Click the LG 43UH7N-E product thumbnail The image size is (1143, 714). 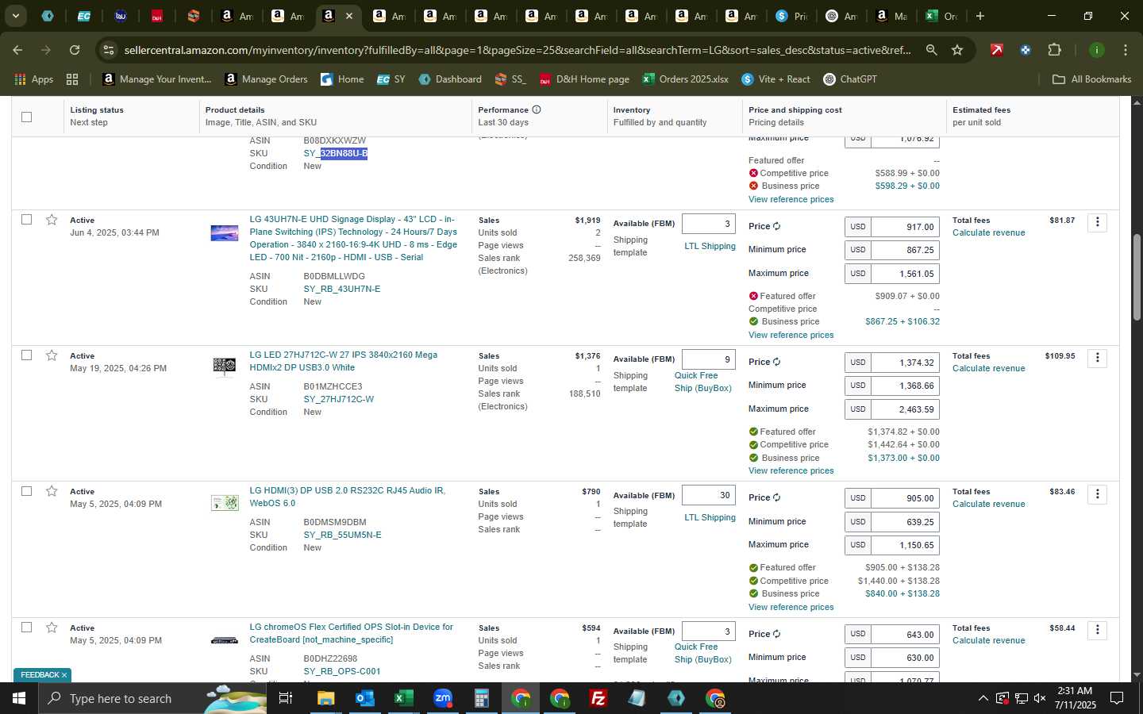point(225,233)
